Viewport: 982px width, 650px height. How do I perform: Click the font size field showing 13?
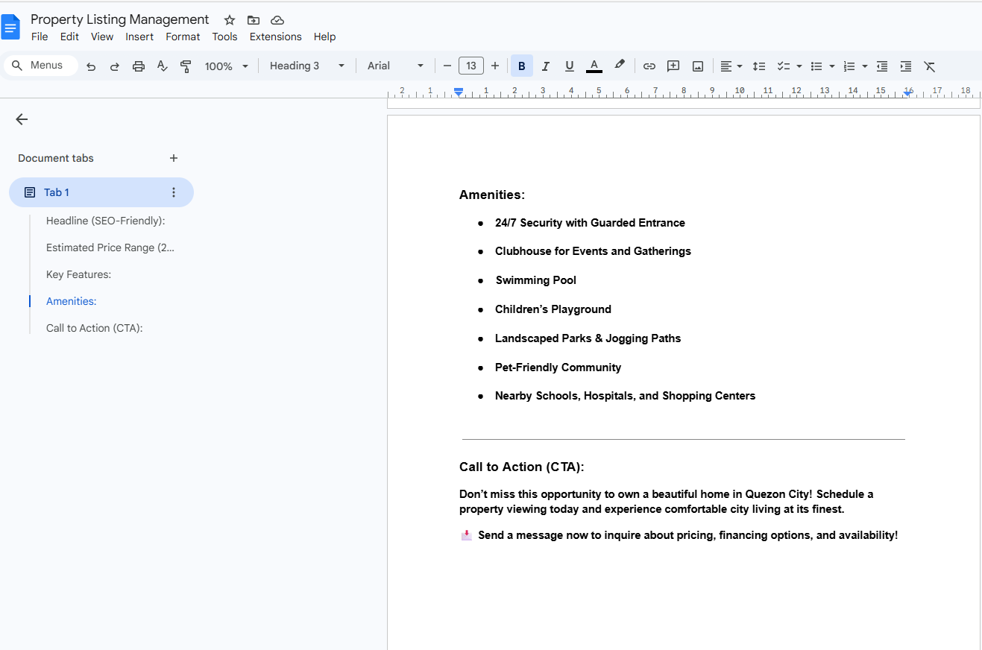[x=471, y=66]
